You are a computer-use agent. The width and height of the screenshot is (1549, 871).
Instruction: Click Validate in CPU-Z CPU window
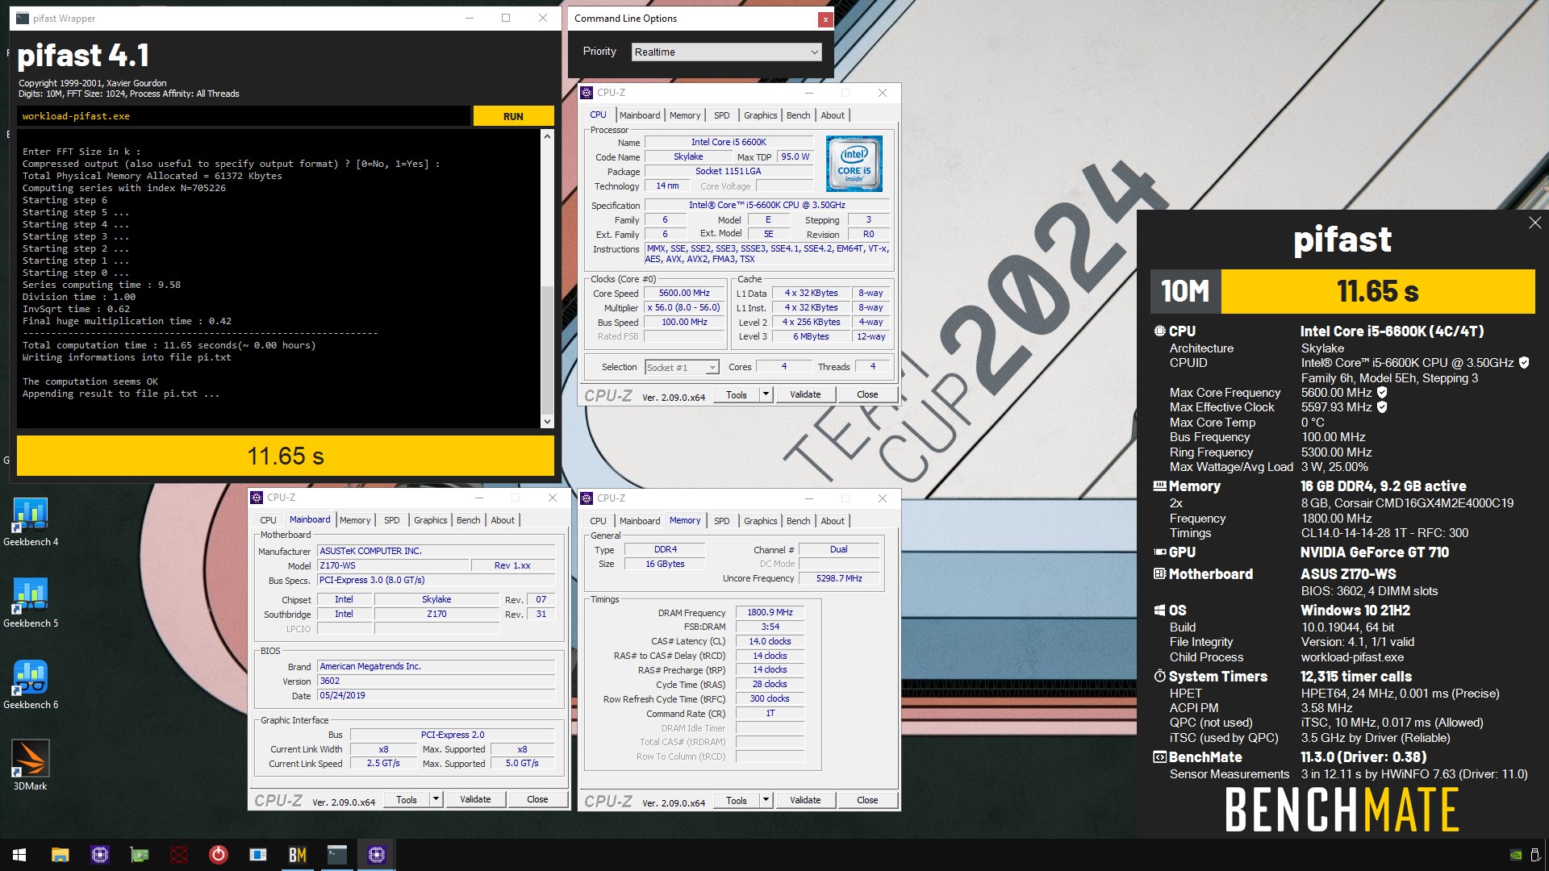(x=805, y=394)
